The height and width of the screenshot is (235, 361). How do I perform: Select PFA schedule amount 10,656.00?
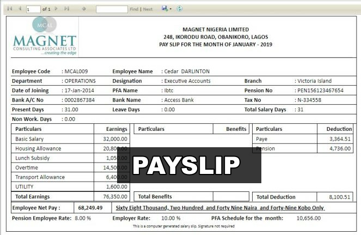point(309,218)
